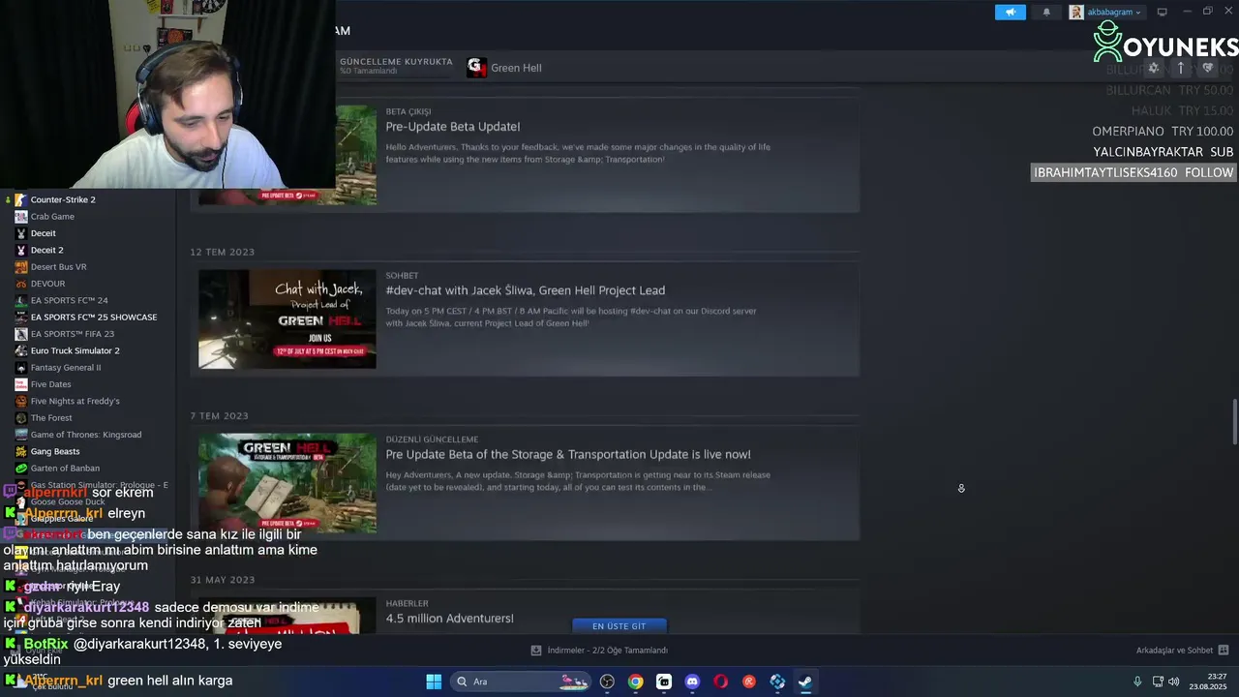Select Desert Bus VR in library

[x=58, y=266]
